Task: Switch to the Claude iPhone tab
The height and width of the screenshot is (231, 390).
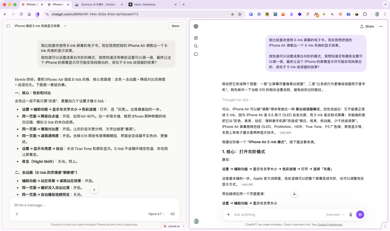Action: tap(32, 4)
